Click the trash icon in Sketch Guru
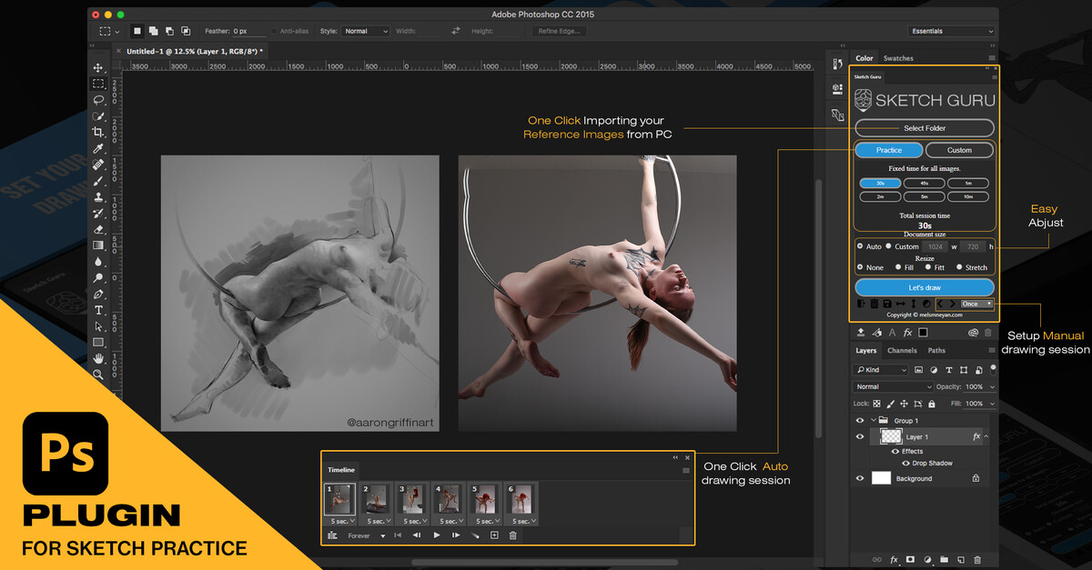Viewport: 1092px width, 570px height. point(874,304)
